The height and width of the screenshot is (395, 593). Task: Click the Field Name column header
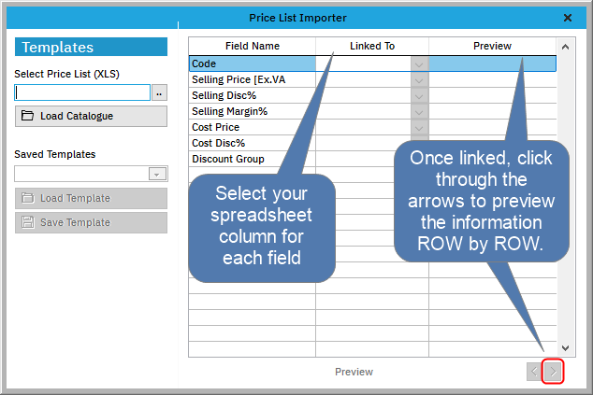click(253, 46)
